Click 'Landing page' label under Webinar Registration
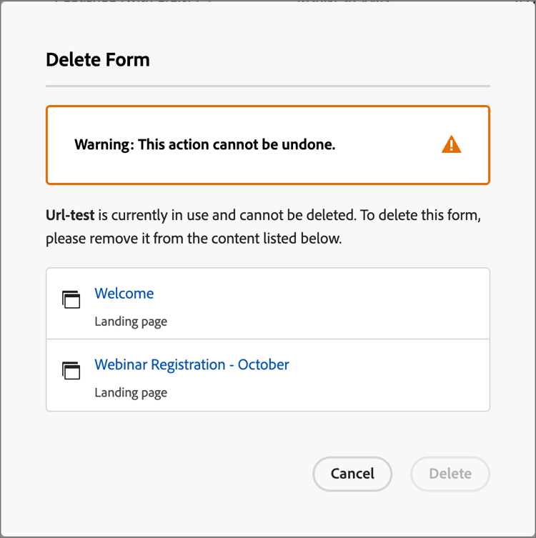This screenshot has width=536, height=538. 131,392
